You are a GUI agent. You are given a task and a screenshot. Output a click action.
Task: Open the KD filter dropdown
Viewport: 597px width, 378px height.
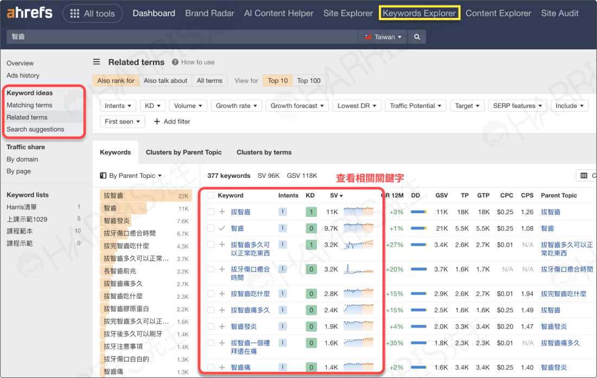[x=153, y=106]
